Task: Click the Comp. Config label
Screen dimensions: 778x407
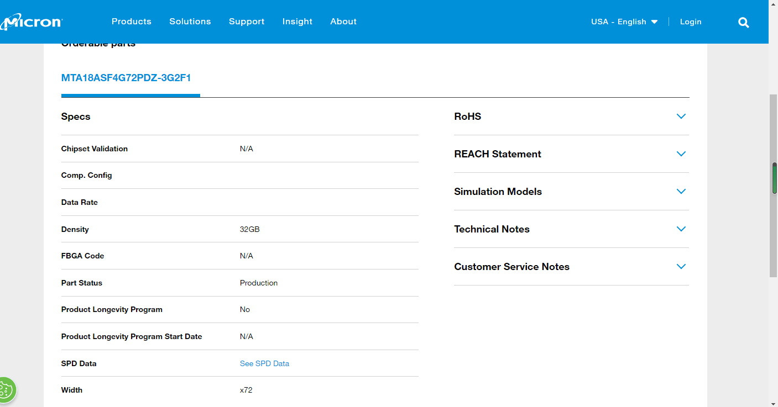Action: point(87,176)
